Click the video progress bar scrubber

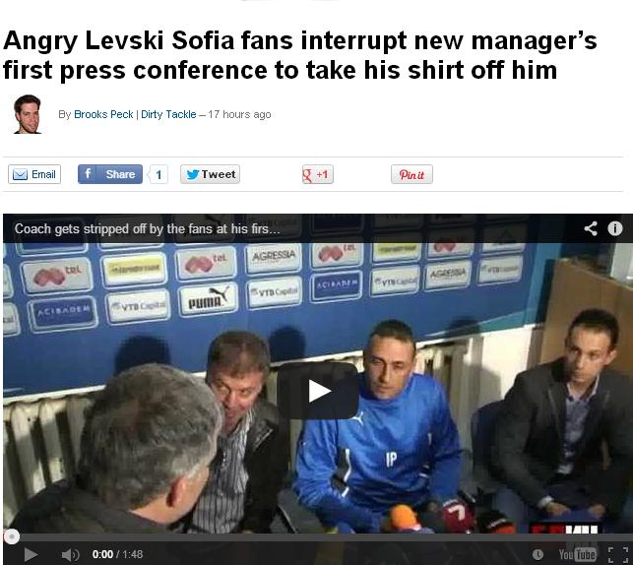(x=11, y=536)
